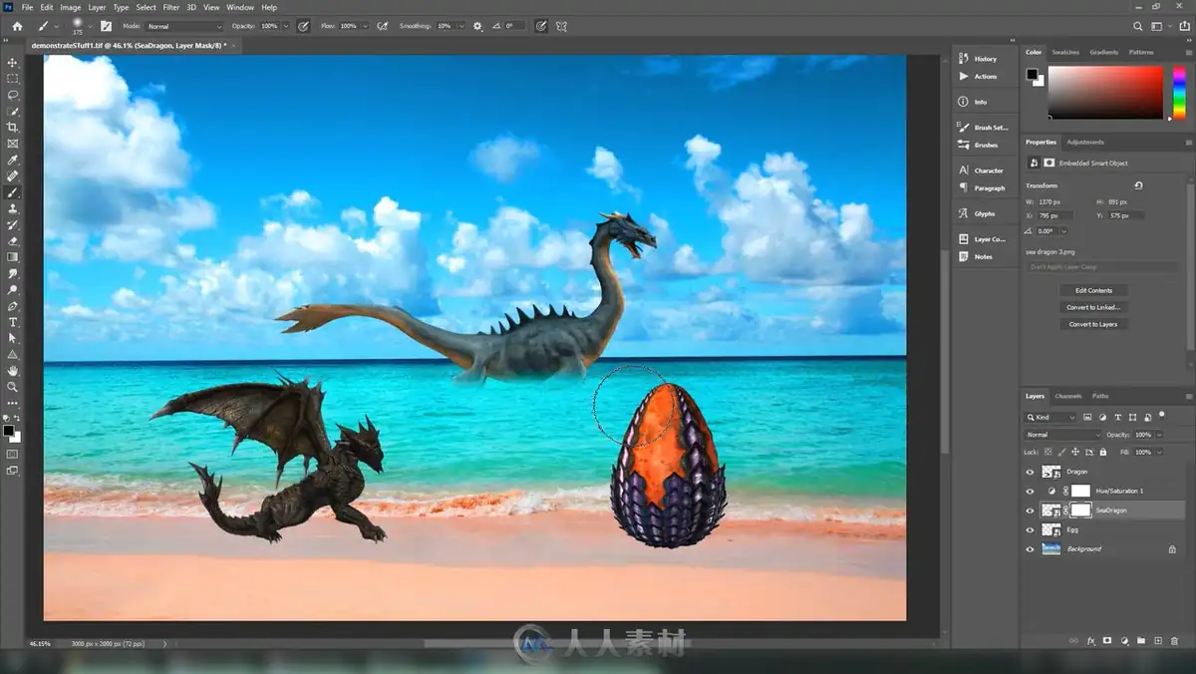Toggle lock position
1196x674 pixels.
click(x=1073, y=452)
